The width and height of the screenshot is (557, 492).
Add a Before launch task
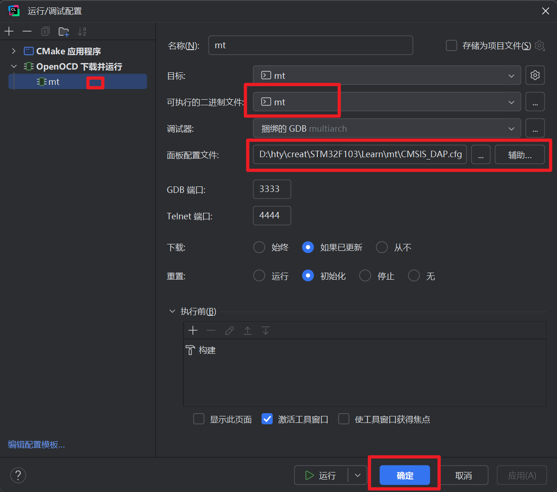(x=193, y=330)
